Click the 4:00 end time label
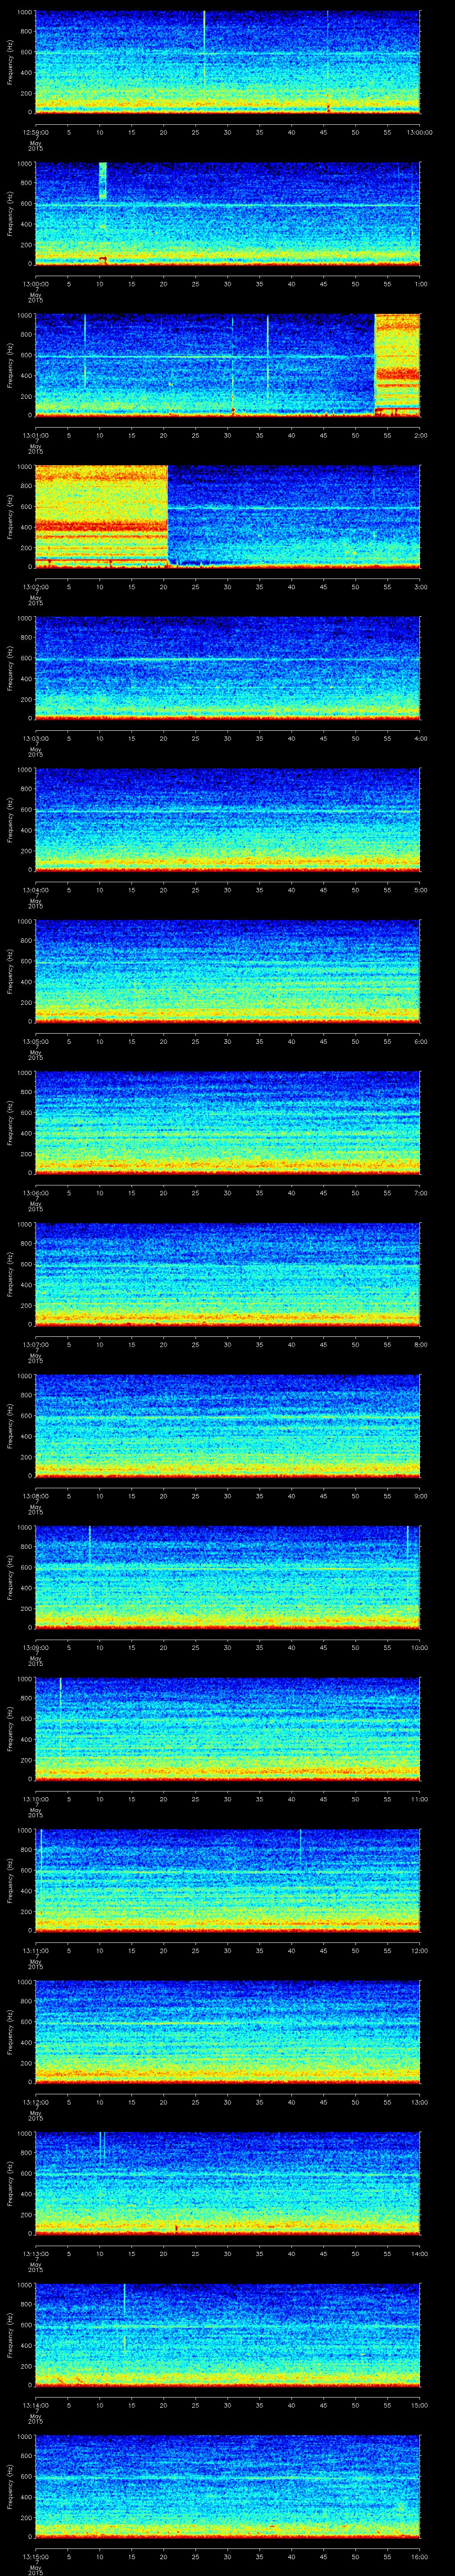 (x=420, y=737)
